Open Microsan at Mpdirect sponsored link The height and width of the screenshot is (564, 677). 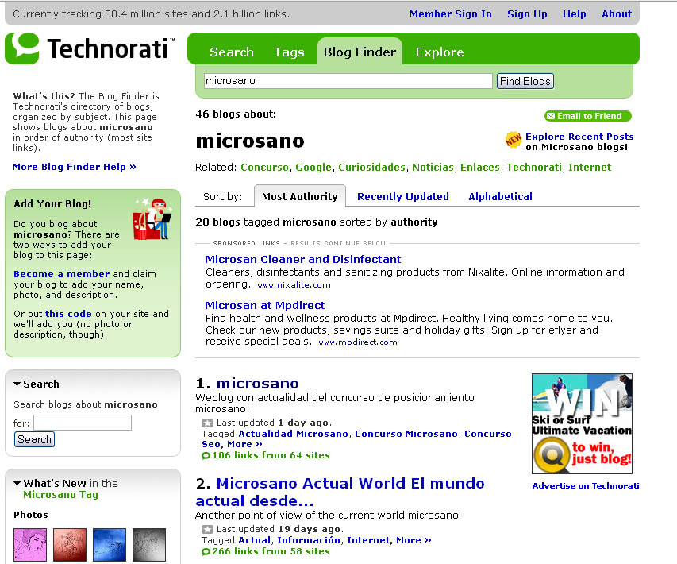coord(265,306)
